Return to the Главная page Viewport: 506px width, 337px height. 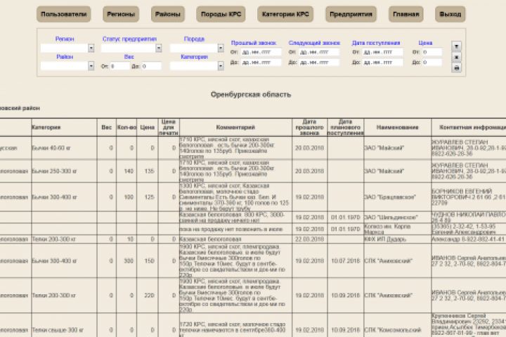pyautogui.click(x=406, y=14)
